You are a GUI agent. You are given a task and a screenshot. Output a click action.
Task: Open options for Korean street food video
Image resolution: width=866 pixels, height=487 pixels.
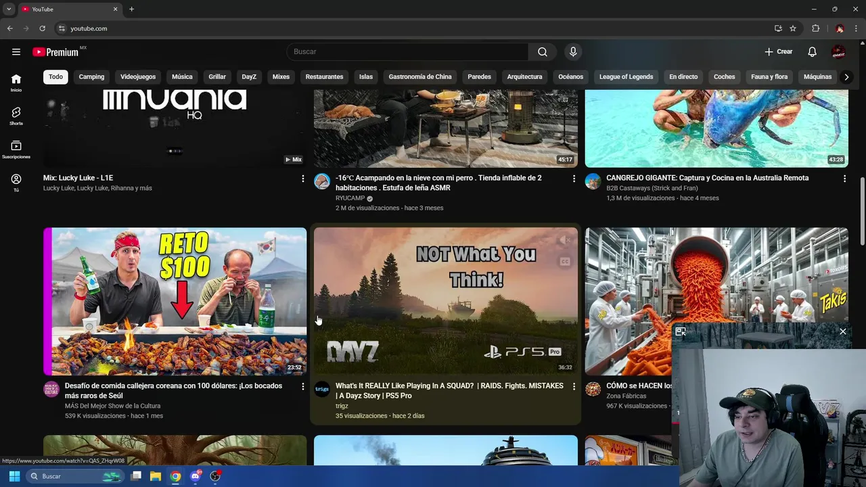tap(302, 386)
